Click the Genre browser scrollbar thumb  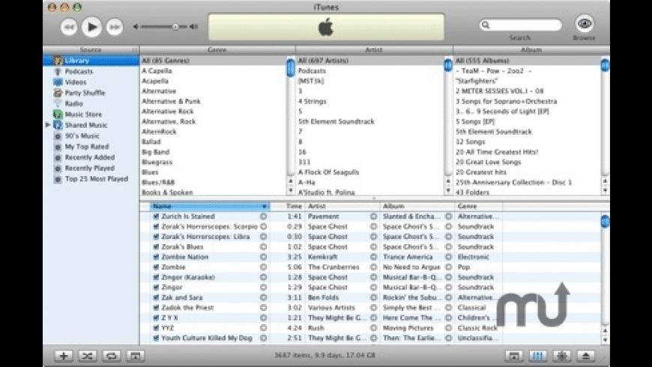[x=291, y=67]
